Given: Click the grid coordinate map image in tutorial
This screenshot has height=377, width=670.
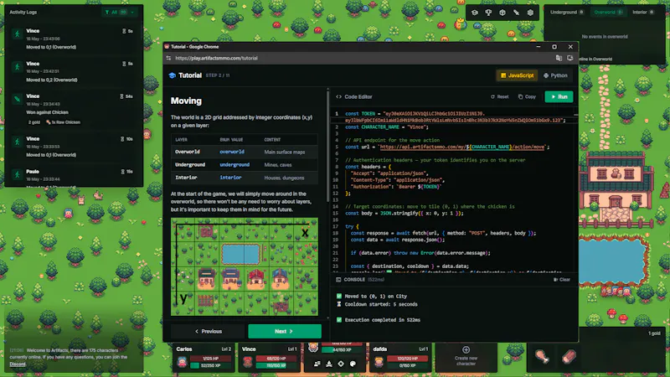Looking at the screenshot, I should 245,267.
